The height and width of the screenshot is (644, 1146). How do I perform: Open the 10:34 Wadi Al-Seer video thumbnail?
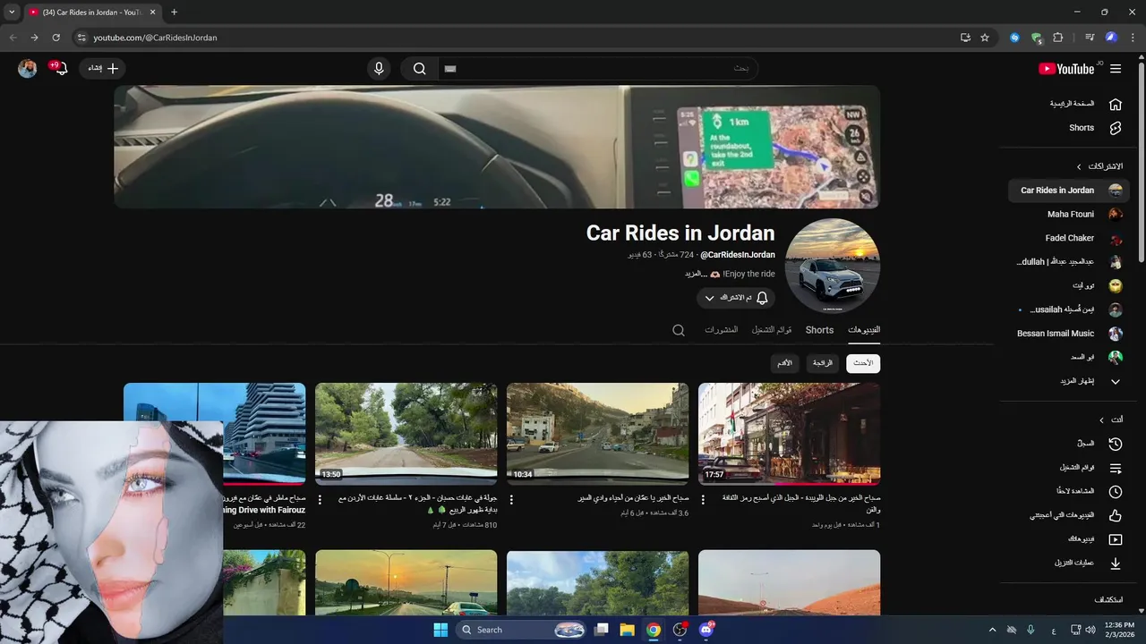(597, 434)
